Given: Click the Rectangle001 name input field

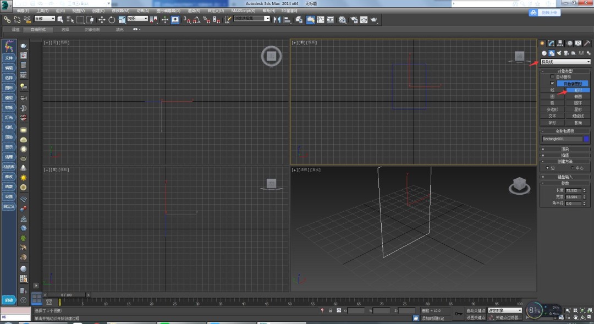Looking at the screenshot, I should coord(561,138).
